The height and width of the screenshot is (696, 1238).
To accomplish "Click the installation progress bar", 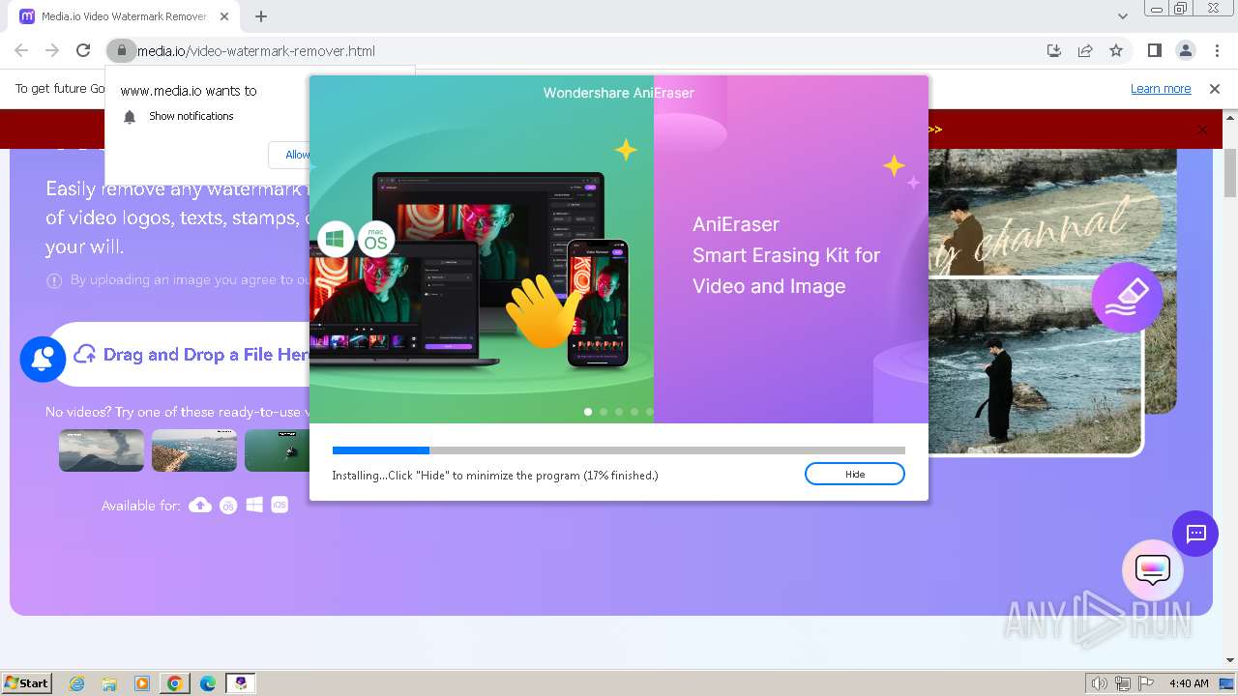I will point(619,450).
